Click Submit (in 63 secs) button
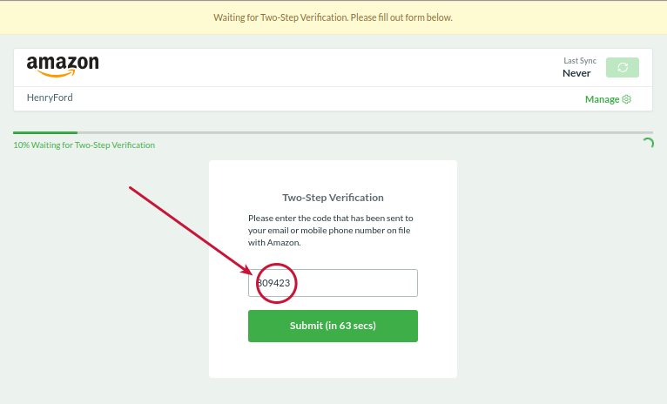This screenshot has width=667, height=404. coord(333,326)
